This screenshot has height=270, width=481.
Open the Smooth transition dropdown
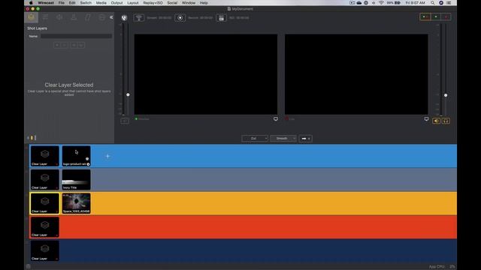(283, 138)
